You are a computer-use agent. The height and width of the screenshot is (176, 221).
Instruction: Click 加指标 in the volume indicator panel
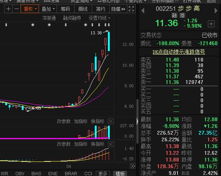pyautogui.click(x=81, y=121)
